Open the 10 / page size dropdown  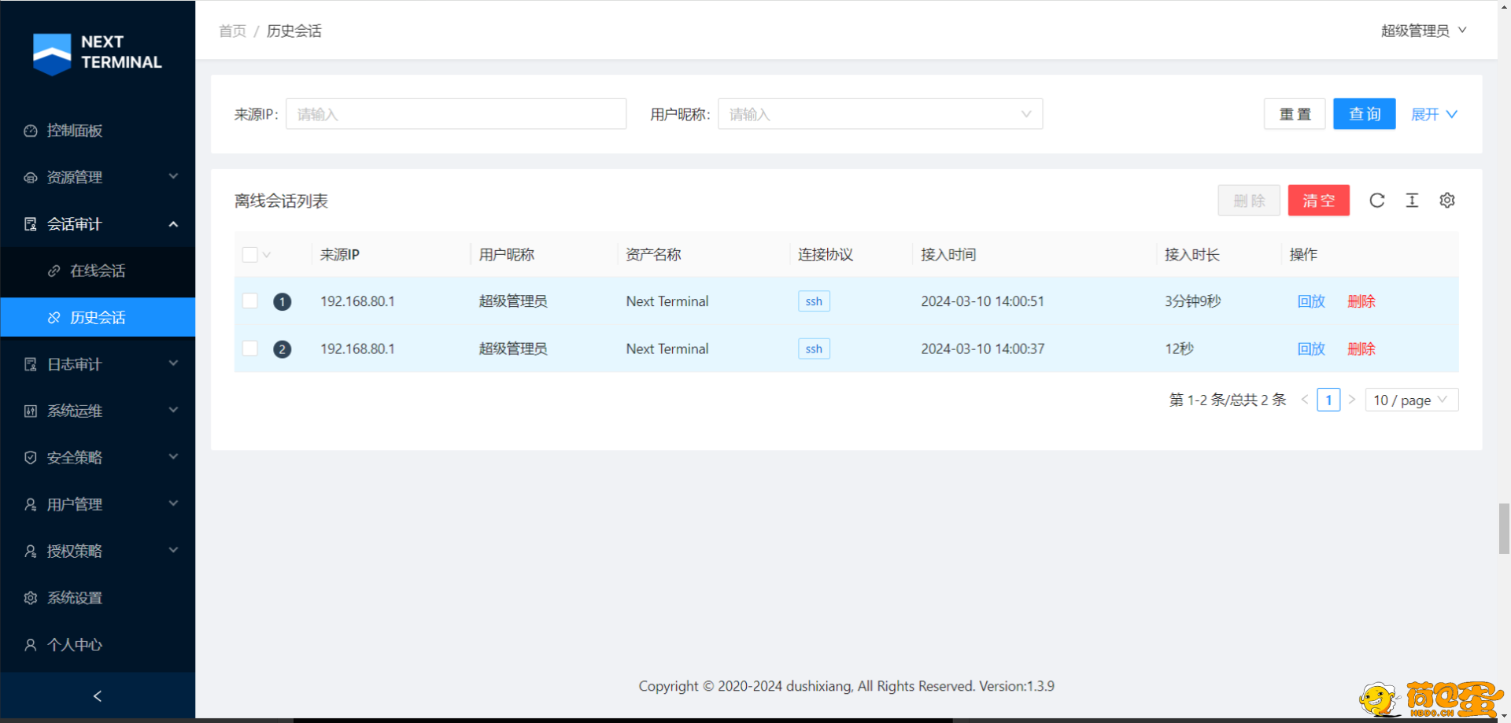(1412, 400)
